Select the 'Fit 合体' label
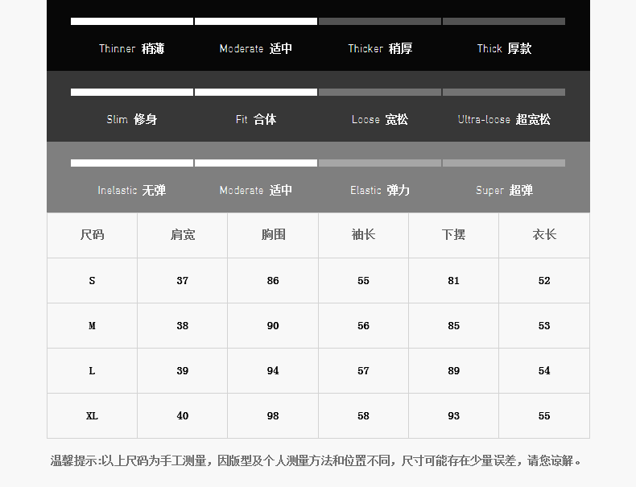The width and height of the screenshot is (636, 487). pyautogui.click(x=256, y=119)
